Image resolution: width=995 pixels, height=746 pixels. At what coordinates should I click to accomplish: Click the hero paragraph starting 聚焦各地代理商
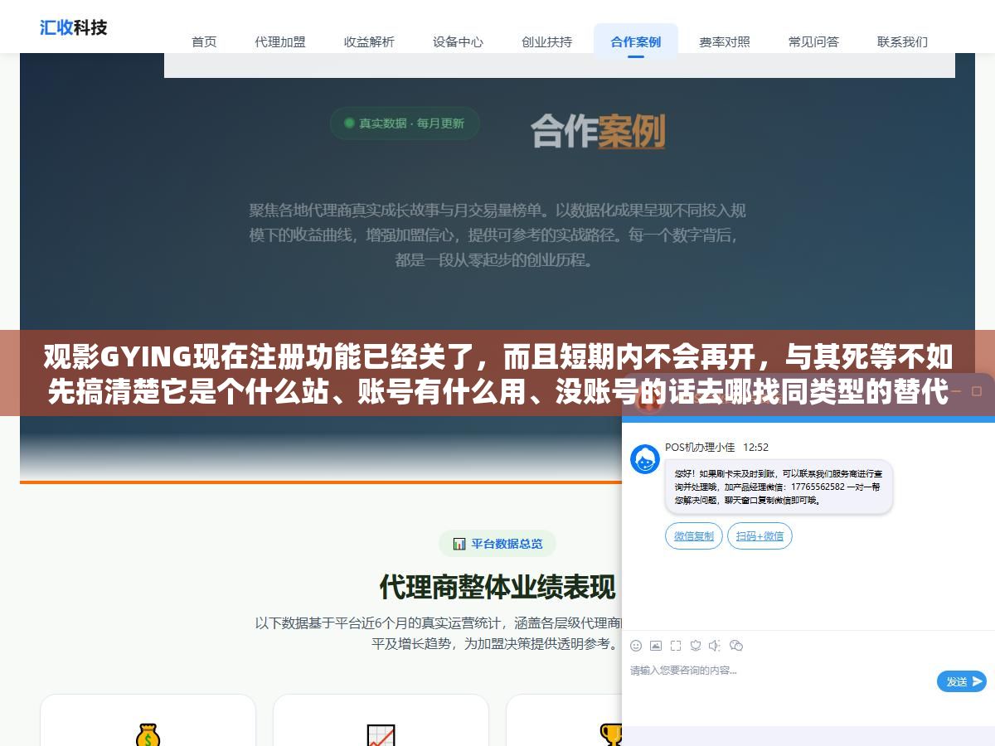[x=498, y=235]
